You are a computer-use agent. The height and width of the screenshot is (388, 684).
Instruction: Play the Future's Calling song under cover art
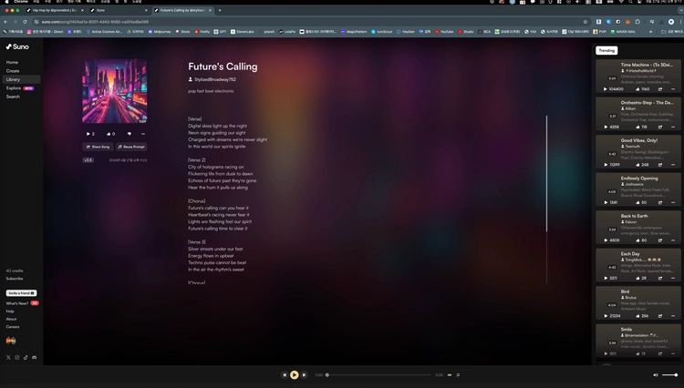[x=90, y=134]
